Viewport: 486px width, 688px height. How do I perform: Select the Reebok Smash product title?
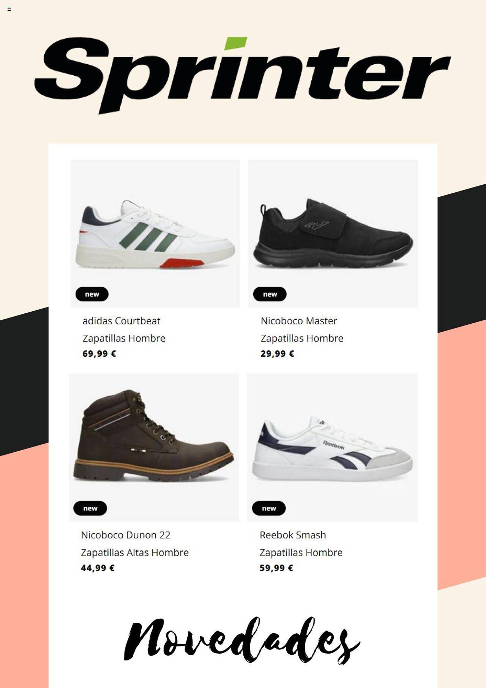(292, 535)
